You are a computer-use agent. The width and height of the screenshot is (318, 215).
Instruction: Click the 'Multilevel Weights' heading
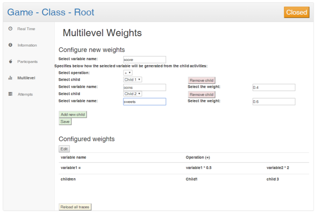(x=102, y=33)
